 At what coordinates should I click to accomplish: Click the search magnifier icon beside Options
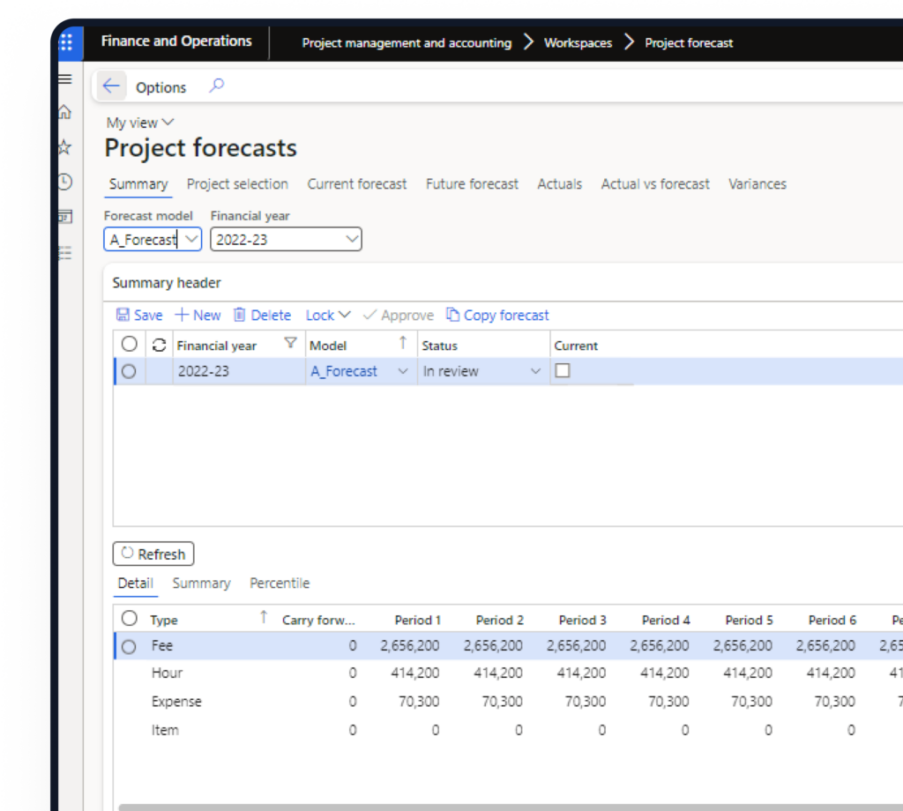[216, 86]
